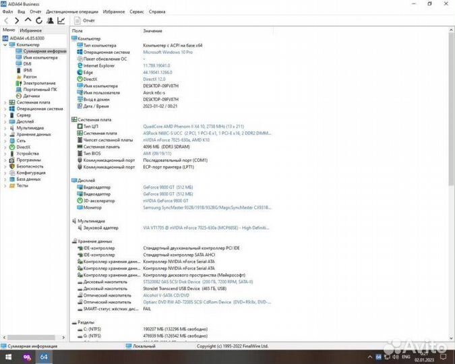
Task: Open the line graph toolbar icon
Action: tap(61, 21)
